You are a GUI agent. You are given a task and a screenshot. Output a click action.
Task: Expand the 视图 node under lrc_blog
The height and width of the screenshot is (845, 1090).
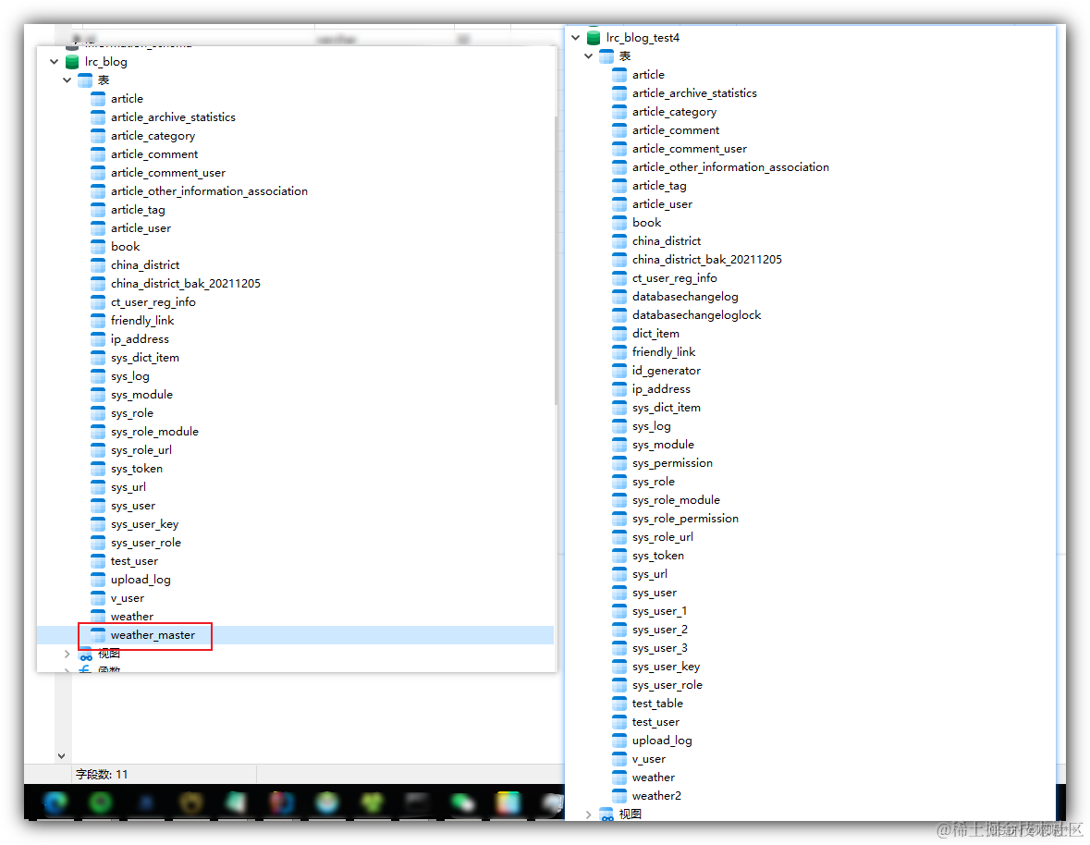coord(67,654)
